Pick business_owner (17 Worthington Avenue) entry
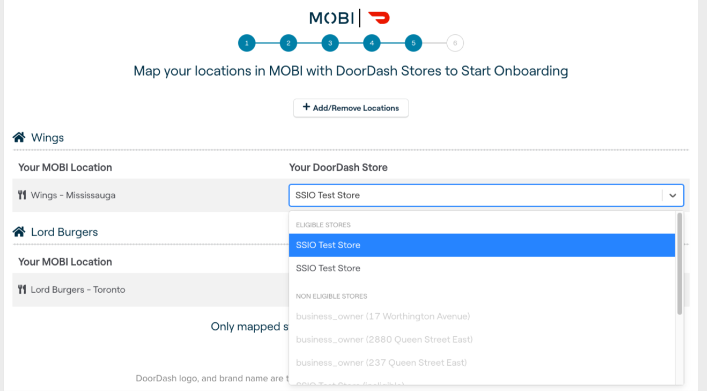 (383, 316)
